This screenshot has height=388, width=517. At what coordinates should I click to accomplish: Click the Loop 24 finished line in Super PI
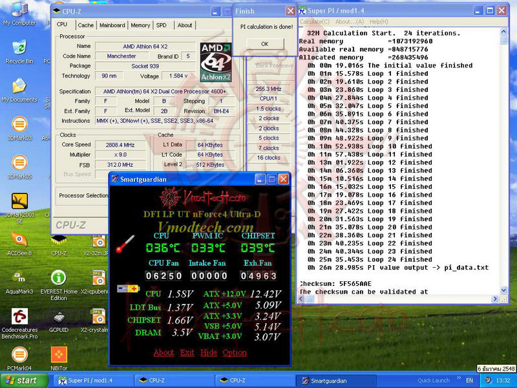point(370,259)
